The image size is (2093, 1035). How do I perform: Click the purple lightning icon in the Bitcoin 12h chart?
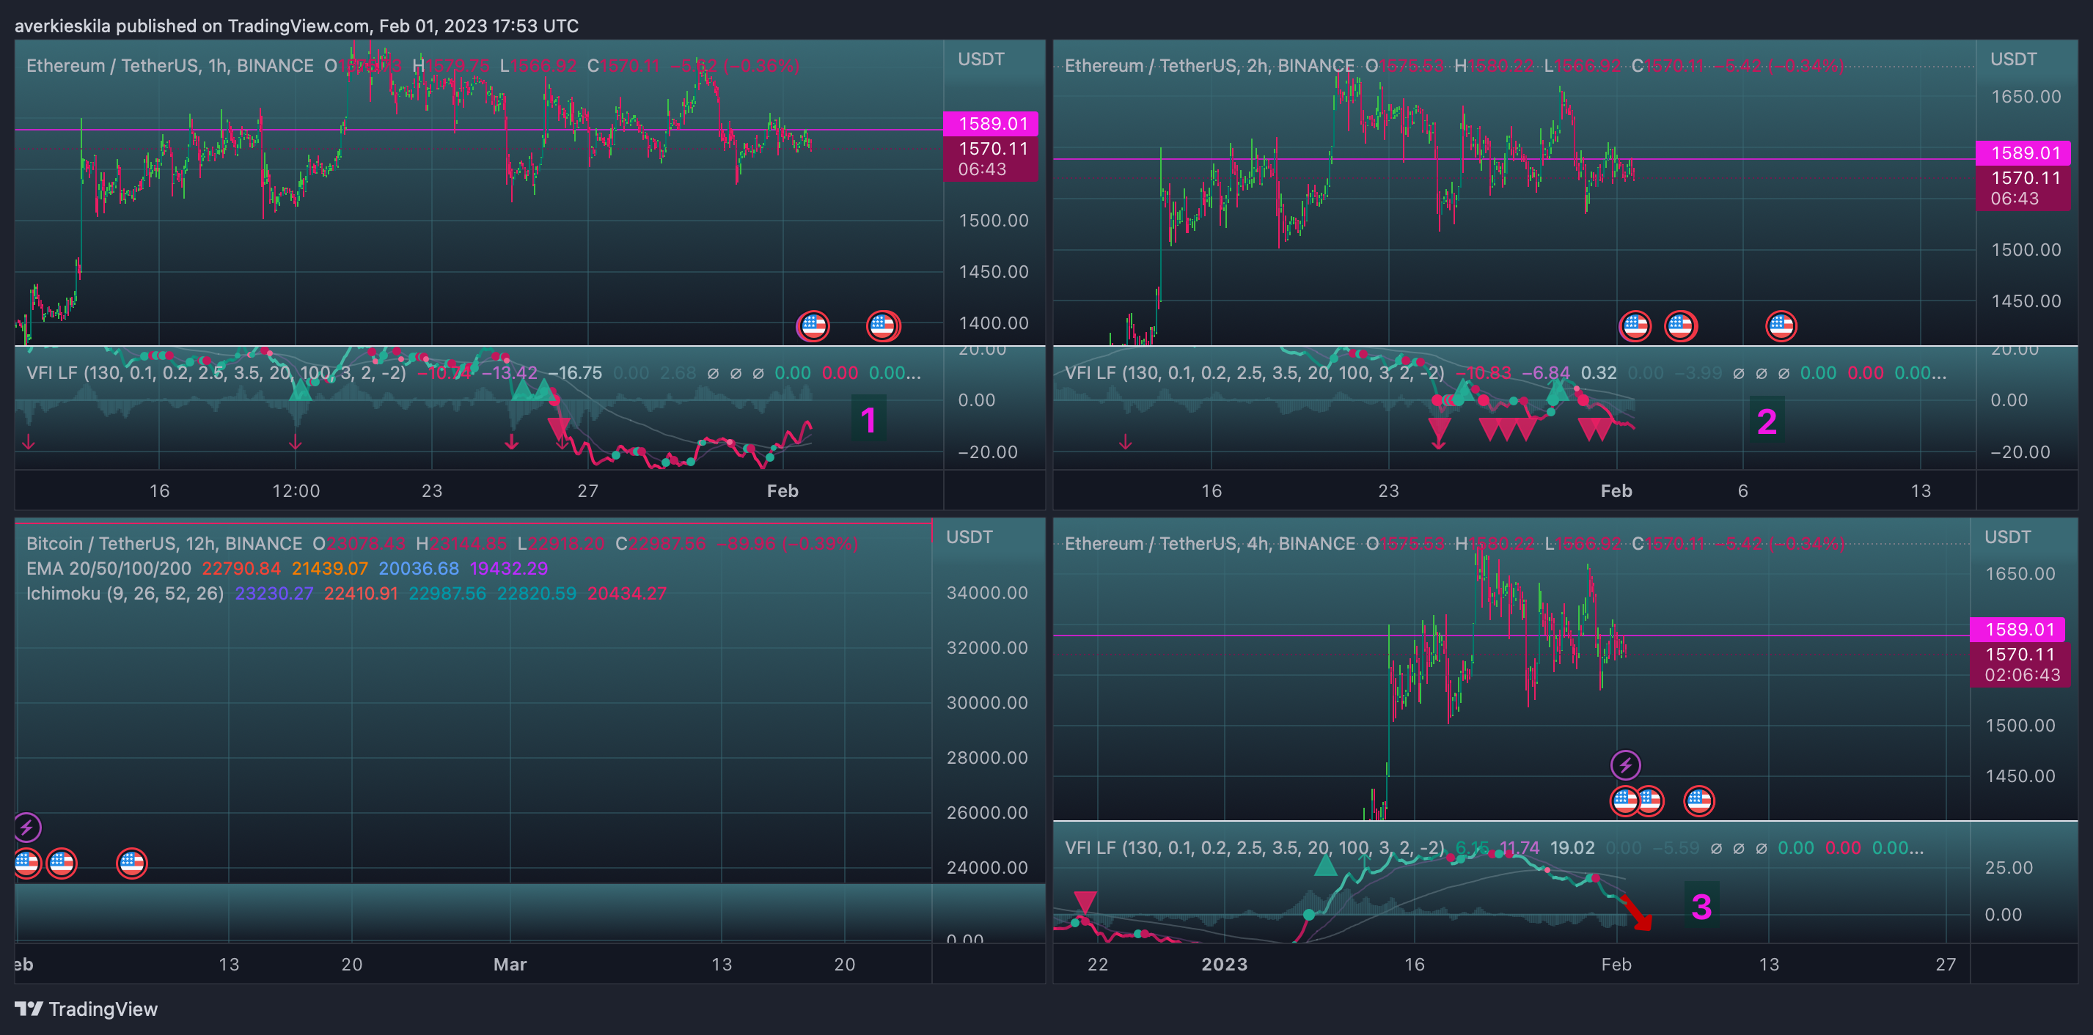pos(27,828)
